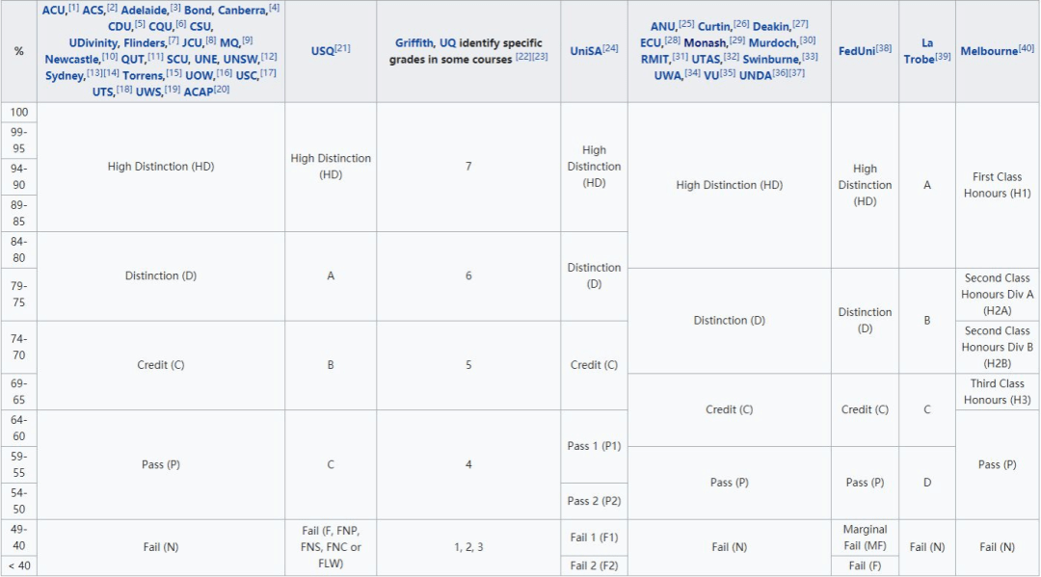1041x577 pixels.
Task: Open the Deakin link
Action: coord(771,27)
